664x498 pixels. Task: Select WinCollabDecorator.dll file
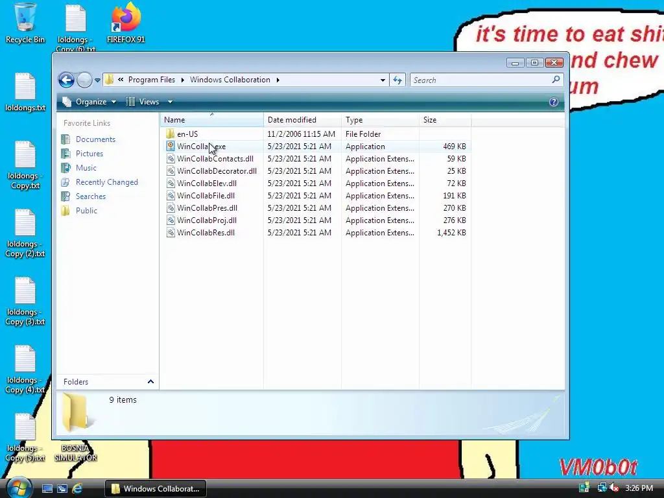click(217, 171)
